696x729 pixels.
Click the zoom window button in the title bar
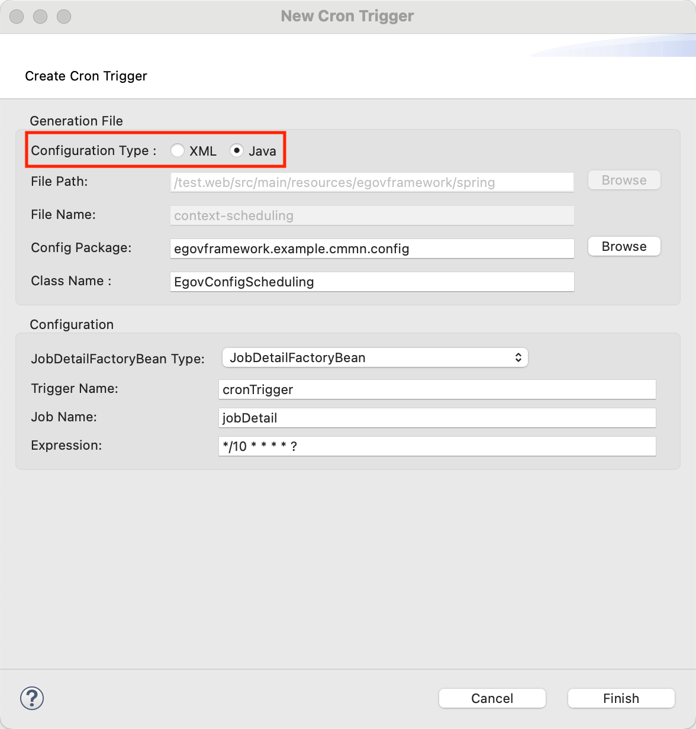64,17
